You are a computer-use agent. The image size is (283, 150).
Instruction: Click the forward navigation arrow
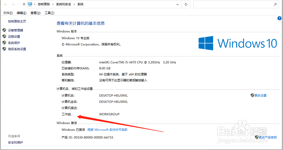[x=13, y=4]
